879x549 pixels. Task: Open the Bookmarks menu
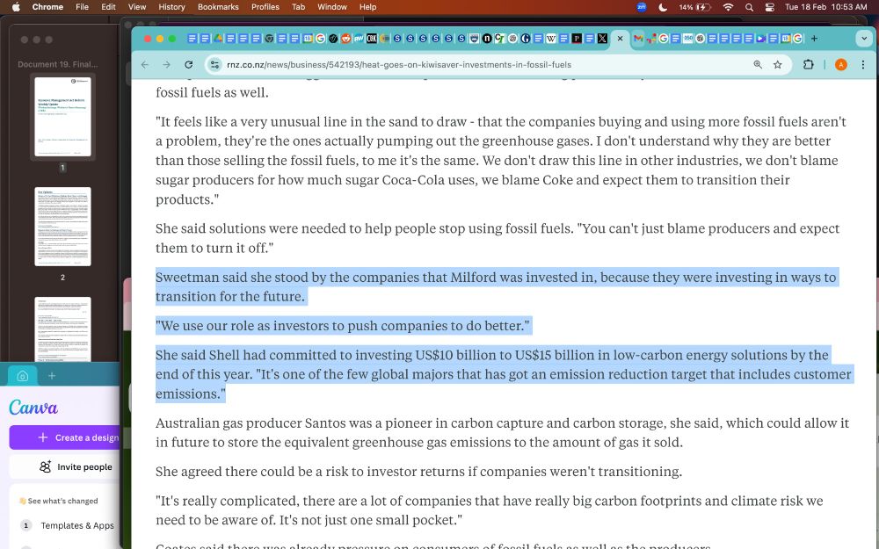(x=218, y=7)
